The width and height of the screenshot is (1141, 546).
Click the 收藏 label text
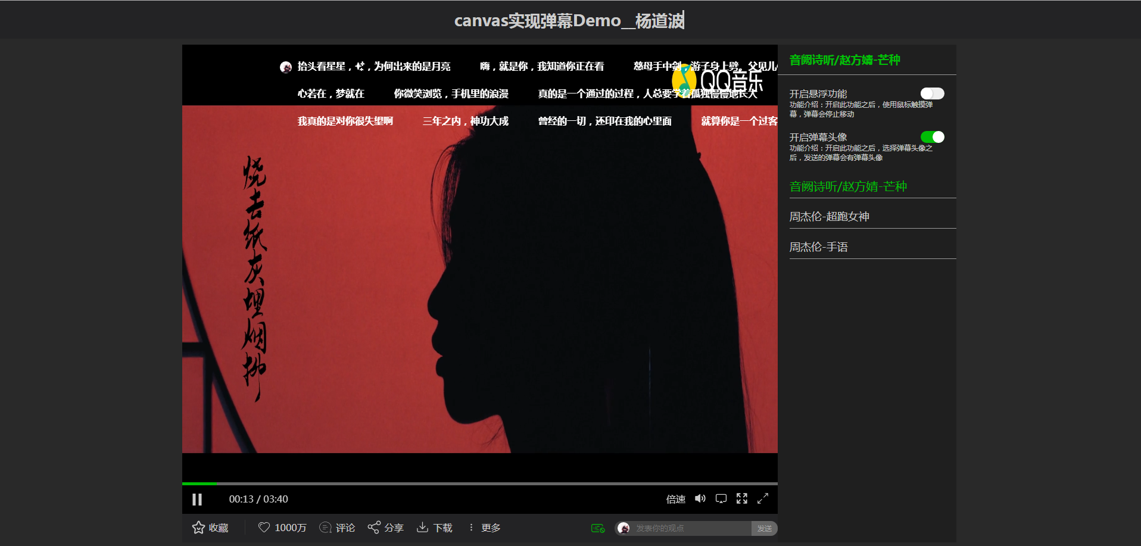(219, 528)
